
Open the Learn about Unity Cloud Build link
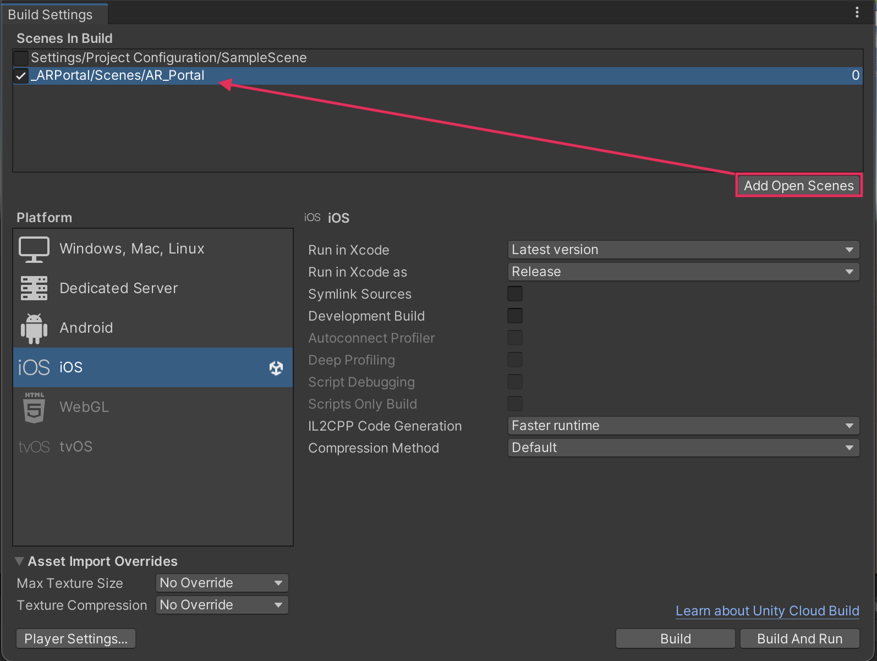point(767,611)
